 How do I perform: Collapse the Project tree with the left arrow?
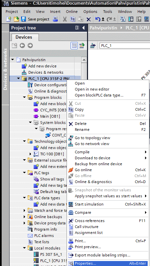click(x=83, y=28)
